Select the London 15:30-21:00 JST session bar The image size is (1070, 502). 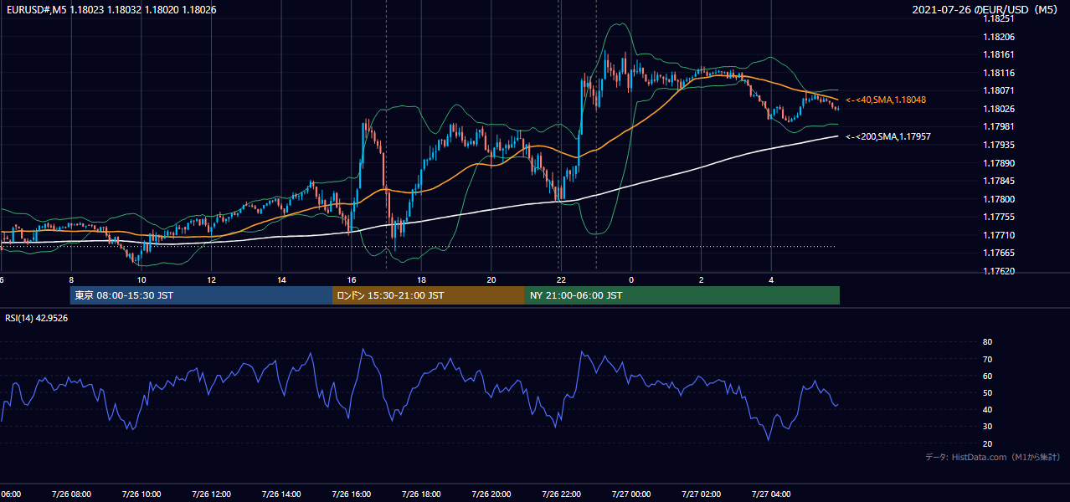point(429,295)
